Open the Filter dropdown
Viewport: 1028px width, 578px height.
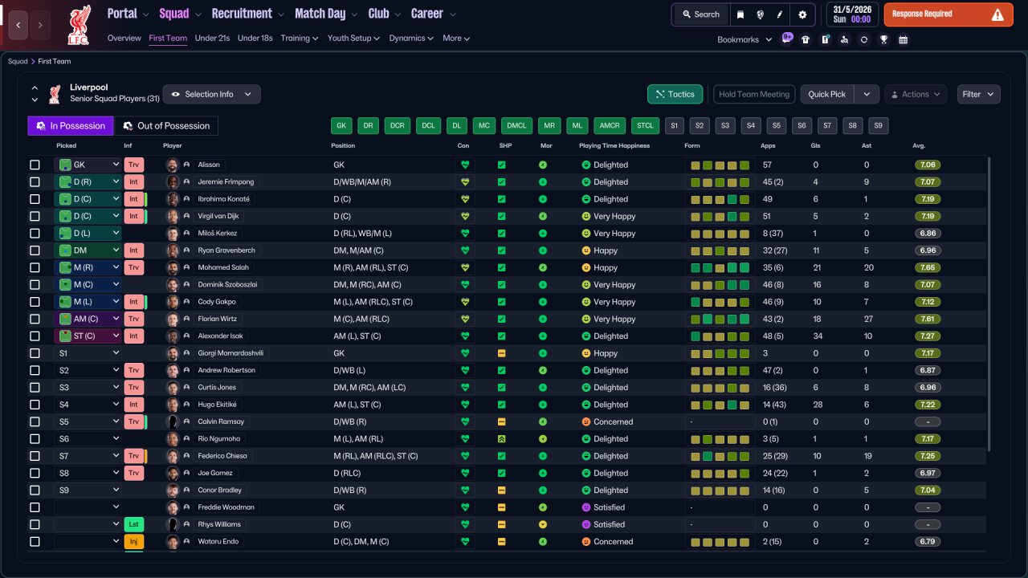coord(979,94)
